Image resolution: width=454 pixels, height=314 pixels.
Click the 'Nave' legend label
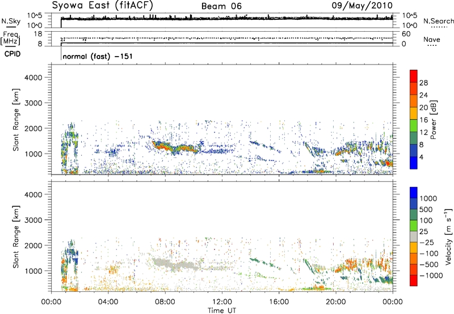432,39
